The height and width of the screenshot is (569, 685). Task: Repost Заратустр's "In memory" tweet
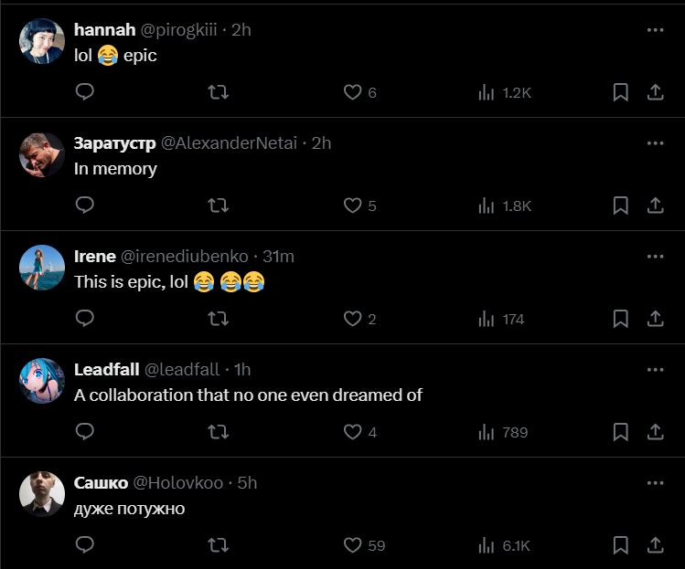click(x=218, y=205)
